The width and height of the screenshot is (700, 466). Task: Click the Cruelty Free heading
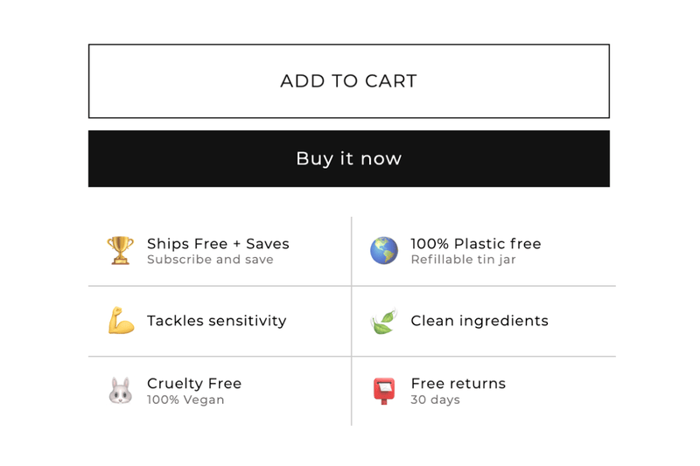tap(194, 384)
